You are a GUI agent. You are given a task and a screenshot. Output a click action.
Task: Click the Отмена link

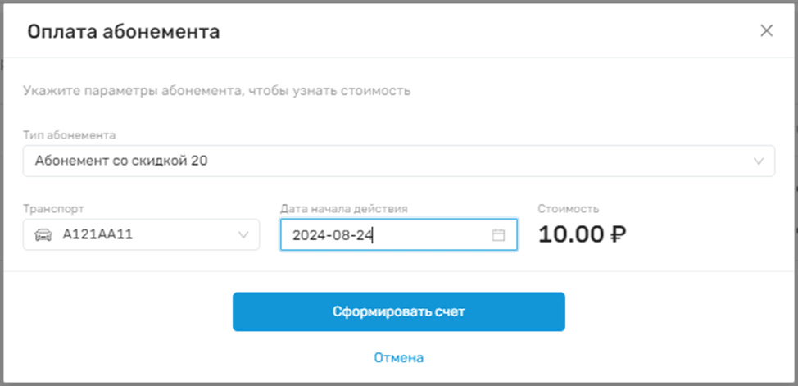point(399,358)
